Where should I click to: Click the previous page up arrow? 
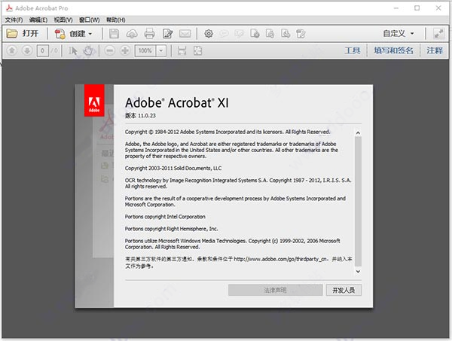[x=12, y=50]
